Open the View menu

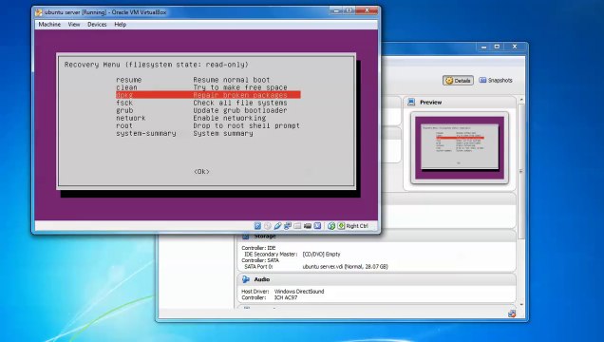point(74,25)
